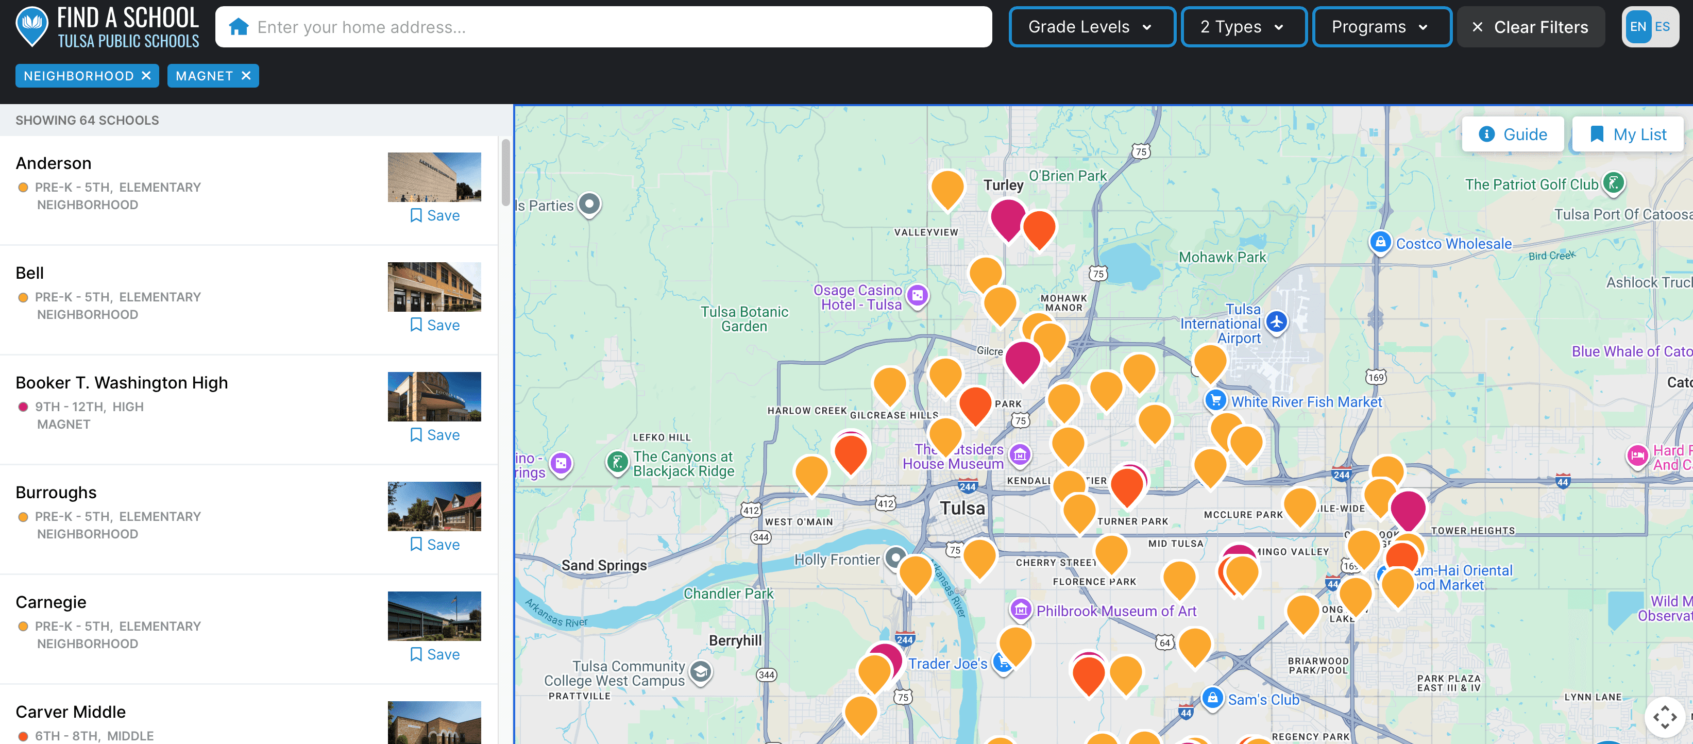The image size is (1693, 744).
Task: Click the Bell school thumbnail photo
Action: (434, 287)
